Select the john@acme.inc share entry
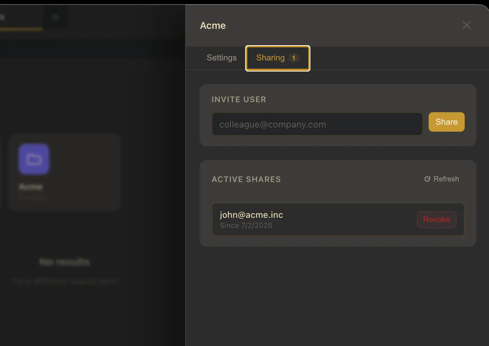The height and width of the screenshot is (346, 489). (338, 220)
